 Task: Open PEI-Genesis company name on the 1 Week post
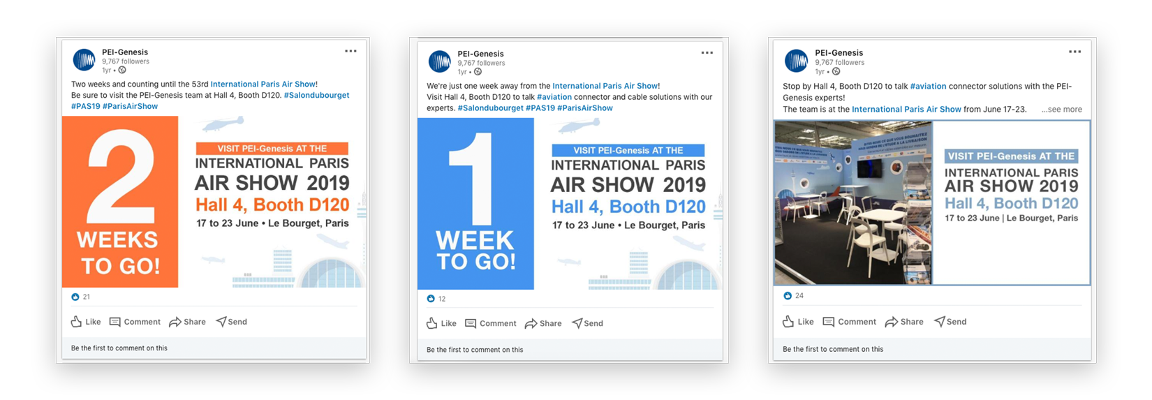click(x=480, y=54)
